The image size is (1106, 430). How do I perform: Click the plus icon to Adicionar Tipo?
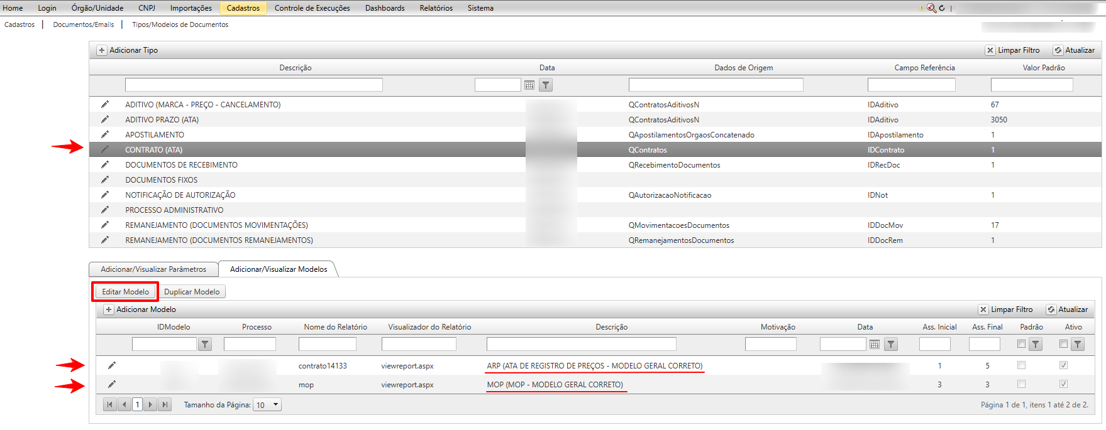pyautogui.click(x=102, y=50)
